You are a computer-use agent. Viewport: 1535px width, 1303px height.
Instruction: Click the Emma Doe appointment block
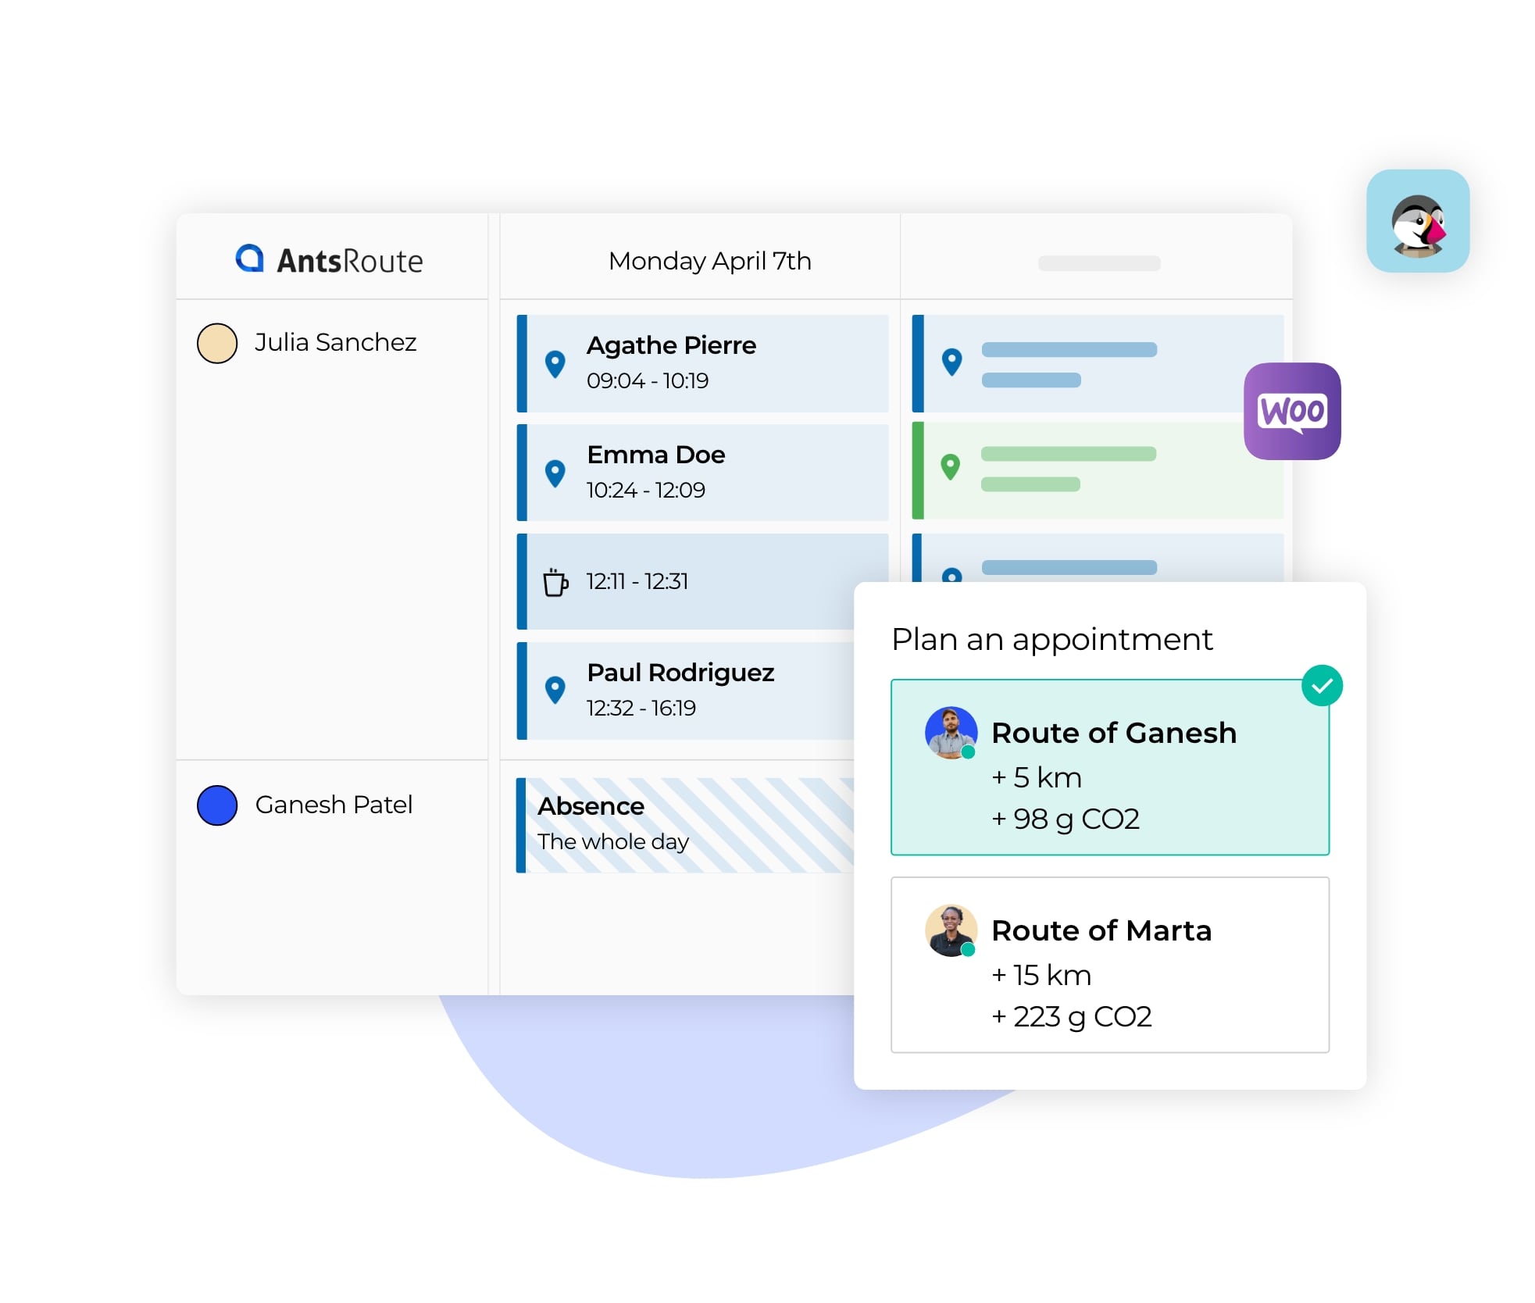[x=703, y=473]
